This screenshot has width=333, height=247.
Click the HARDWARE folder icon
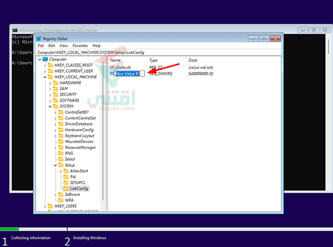pos(56,83)
